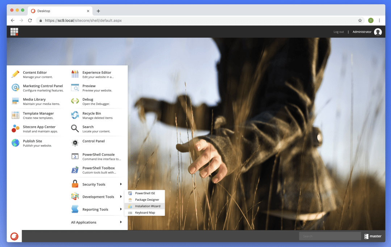
Task: Click the Log out link
Action: [x=339, y=32]
